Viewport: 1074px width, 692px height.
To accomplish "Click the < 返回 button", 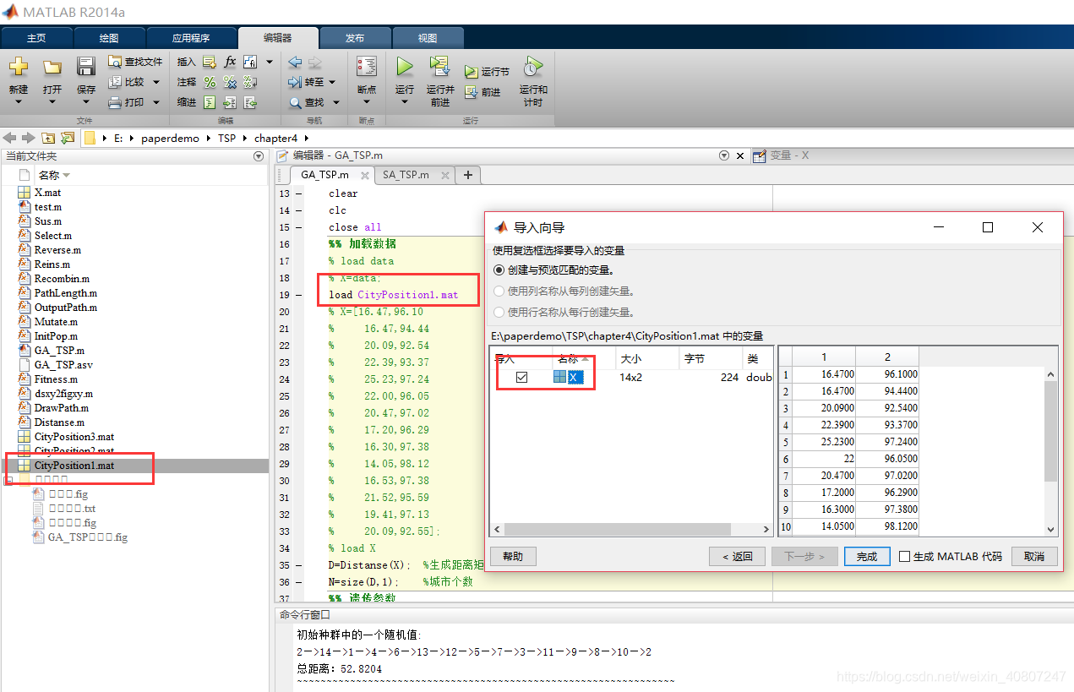I will [x=738, y=556].
